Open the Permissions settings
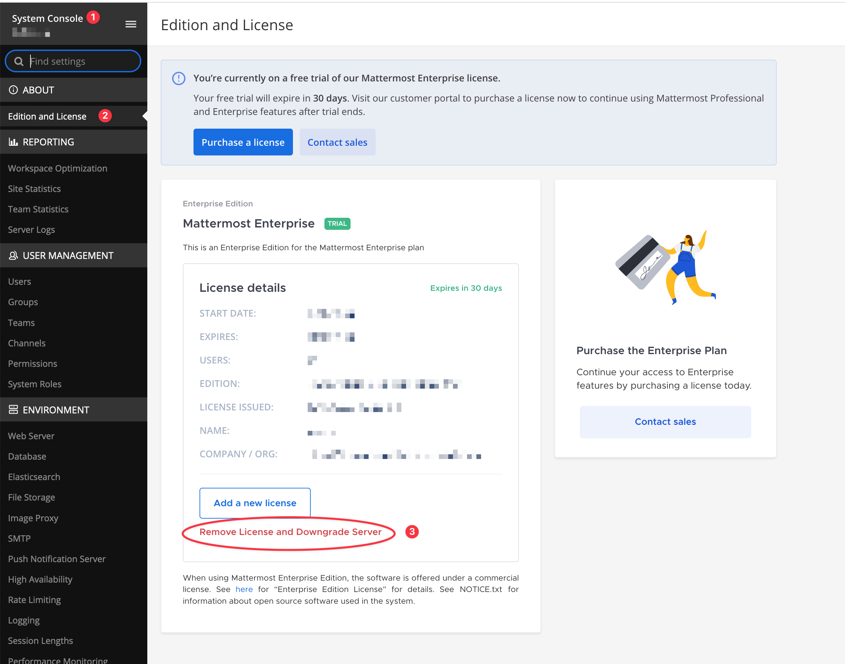This screenshot has height=664, width=845. click(32, 363)
